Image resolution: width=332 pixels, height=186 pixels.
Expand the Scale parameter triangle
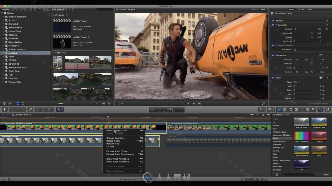pos(276,68)
